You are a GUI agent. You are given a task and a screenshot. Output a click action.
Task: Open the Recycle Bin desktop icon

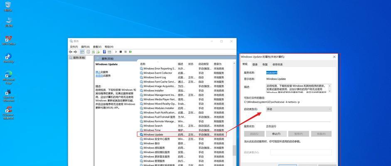click(8, 7)
